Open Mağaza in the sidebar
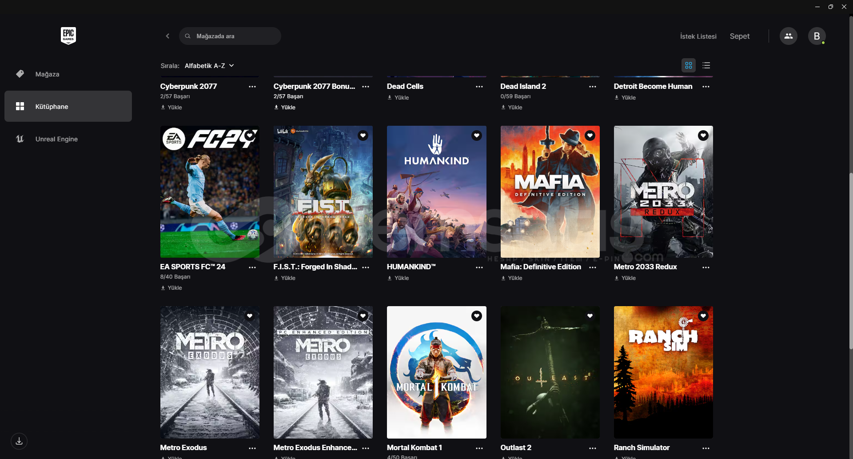 pyautogui.click(x=68, y=74)
